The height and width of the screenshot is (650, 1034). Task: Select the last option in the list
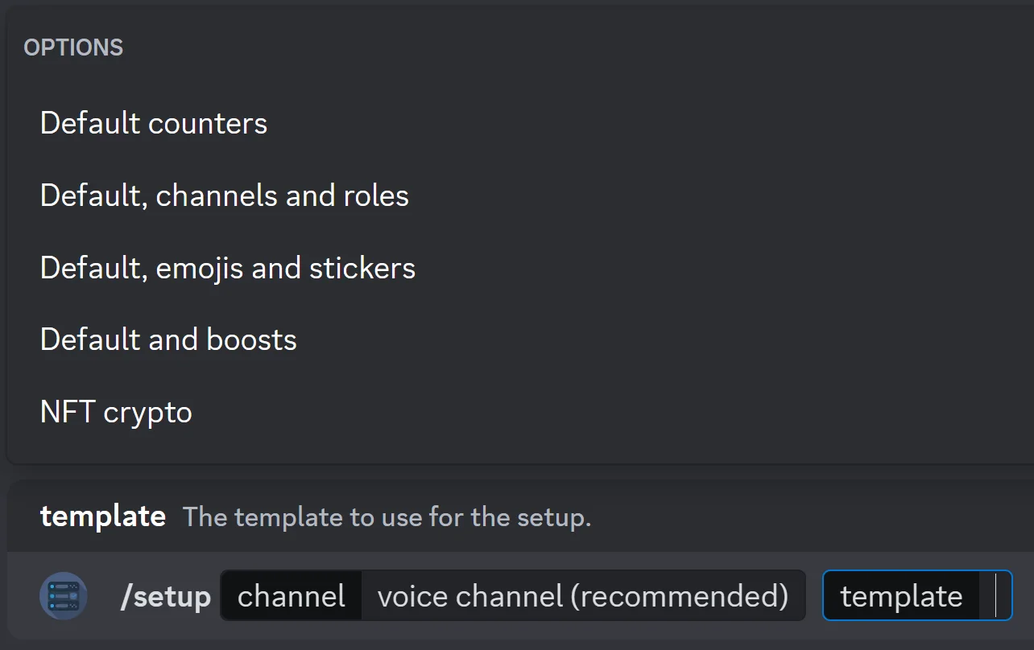[x=115, y=412]
